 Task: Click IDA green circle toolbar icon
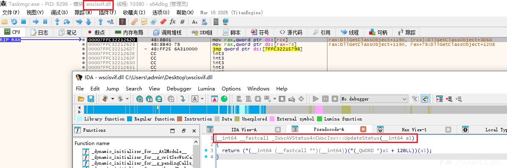[x=224, y=99]
